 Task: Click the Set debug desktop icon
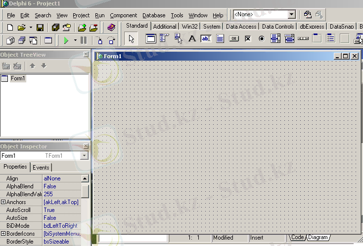[319, 15]
